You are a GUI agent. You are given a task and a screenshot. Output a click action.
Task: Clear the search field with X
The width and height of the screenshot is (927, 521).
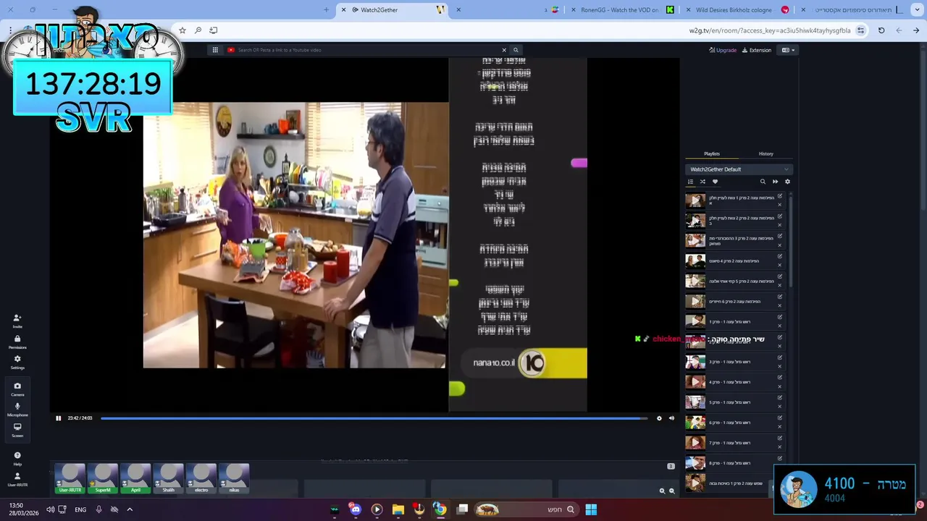504,50
